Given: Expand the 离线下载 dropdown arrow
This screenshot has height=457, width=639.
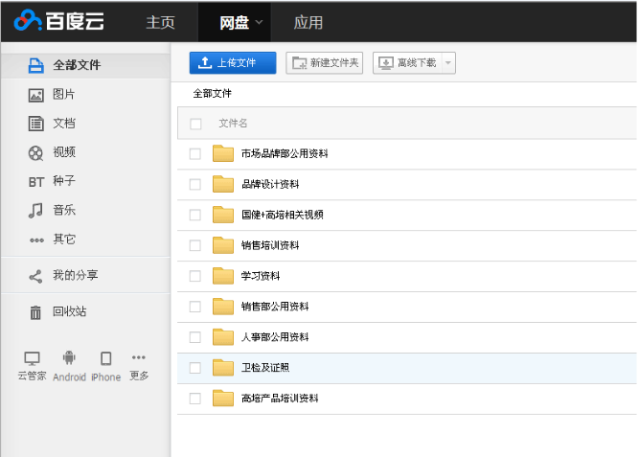Looking at the screenshot, I should (447, 63).
